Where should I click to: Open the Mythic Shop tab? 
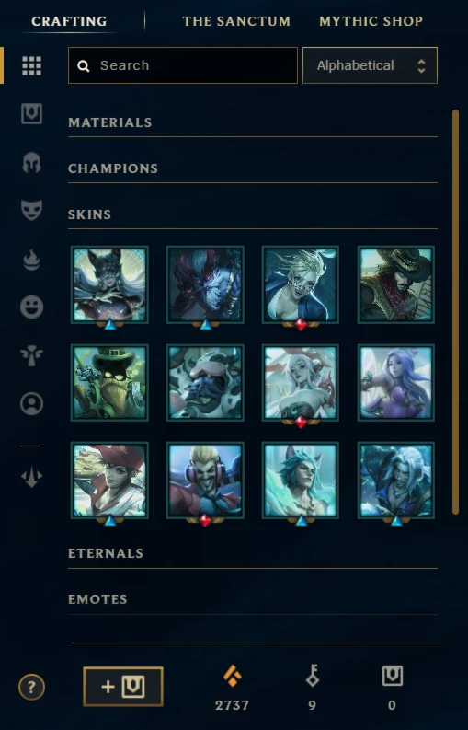point(371,21)
